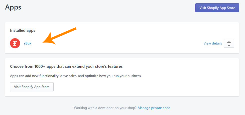
Task: Click the white r glyph inside the rBux logo
Action: click(15, 43)
